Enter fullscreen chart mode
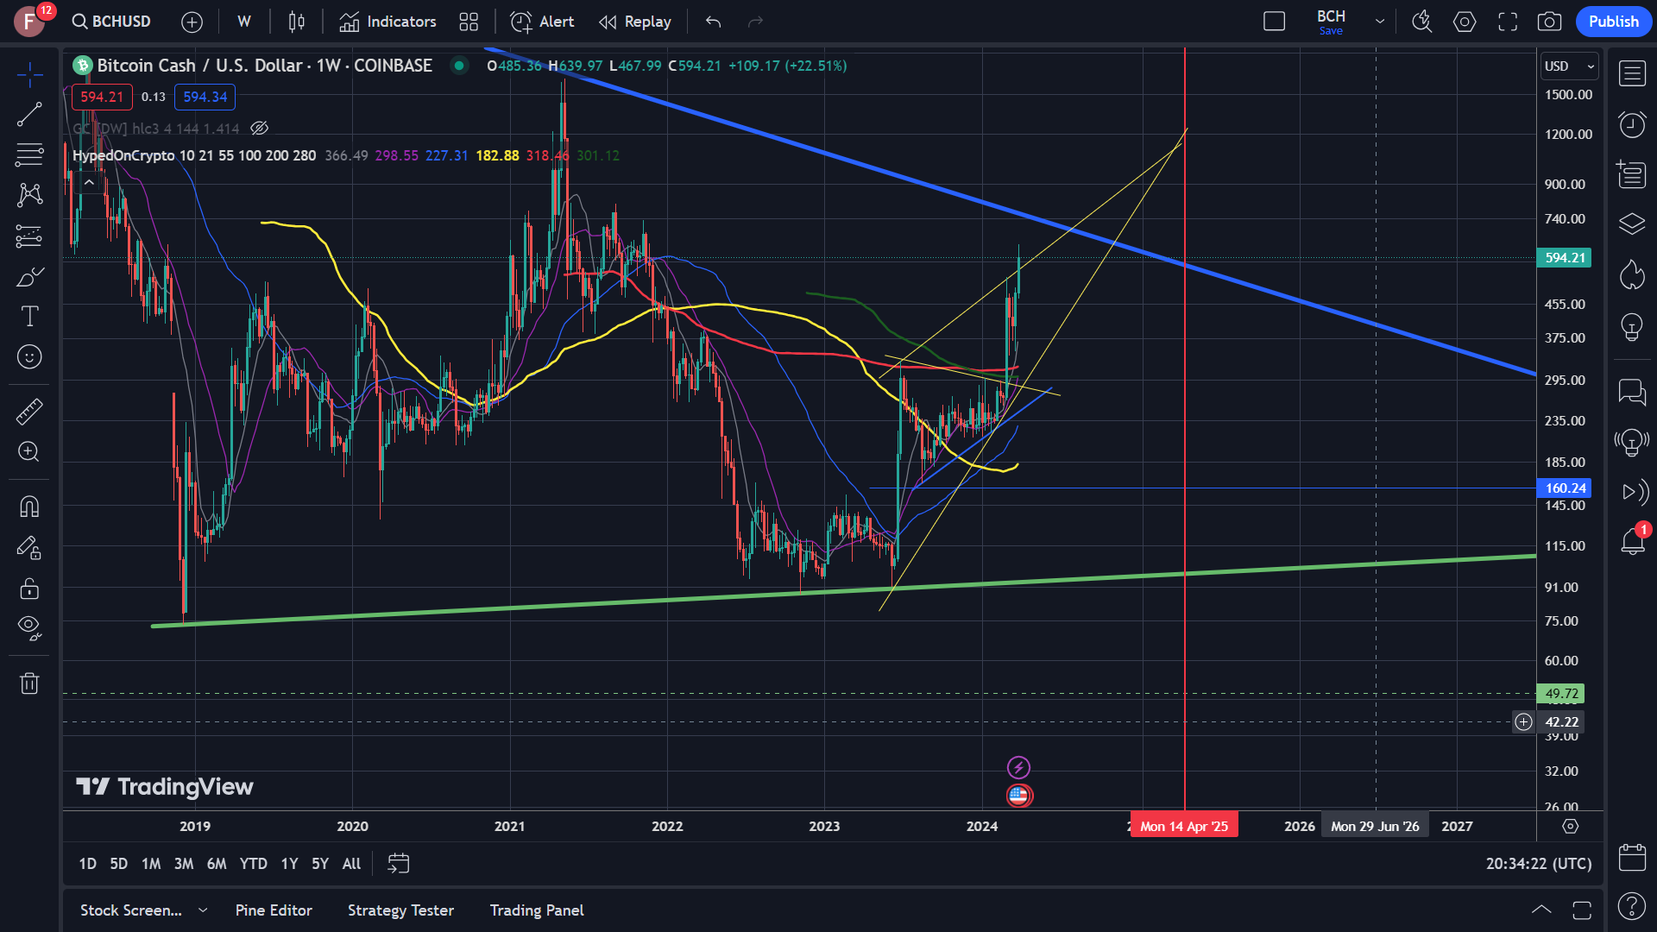1657x932 pixels. click(1508, 22)
